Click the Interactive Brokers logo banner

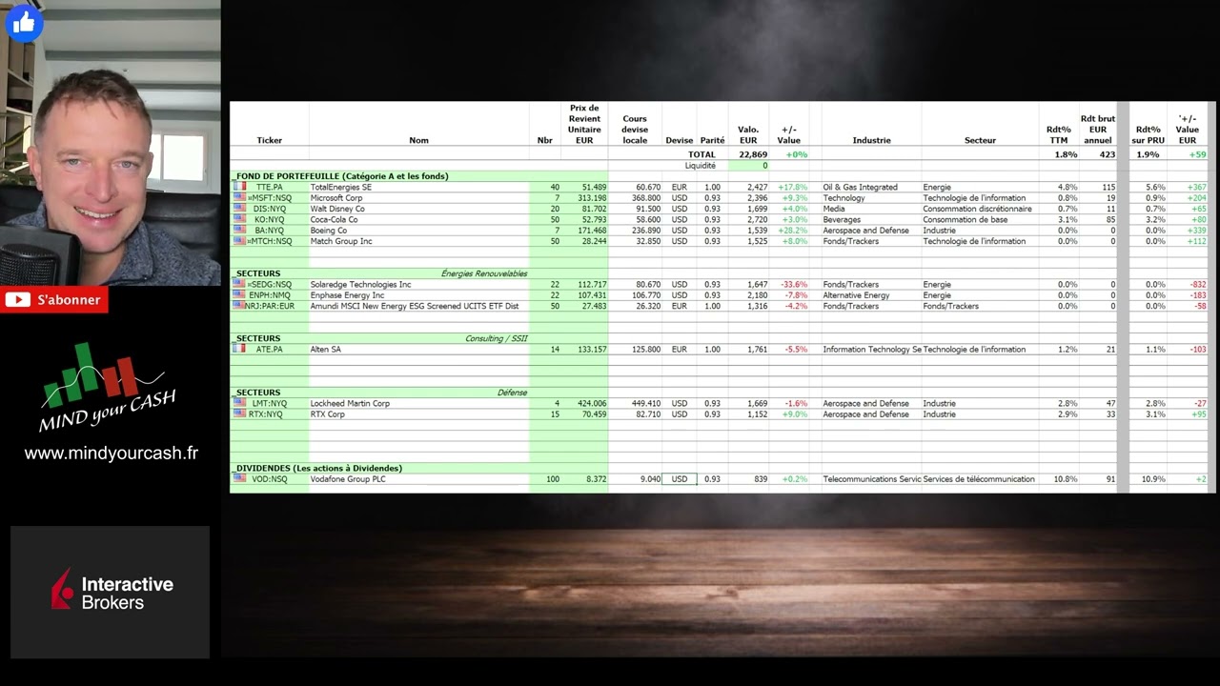tap(110, 592)
